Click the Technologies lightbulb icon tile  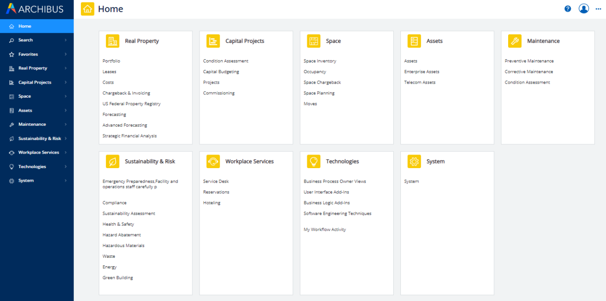(314, 162)
